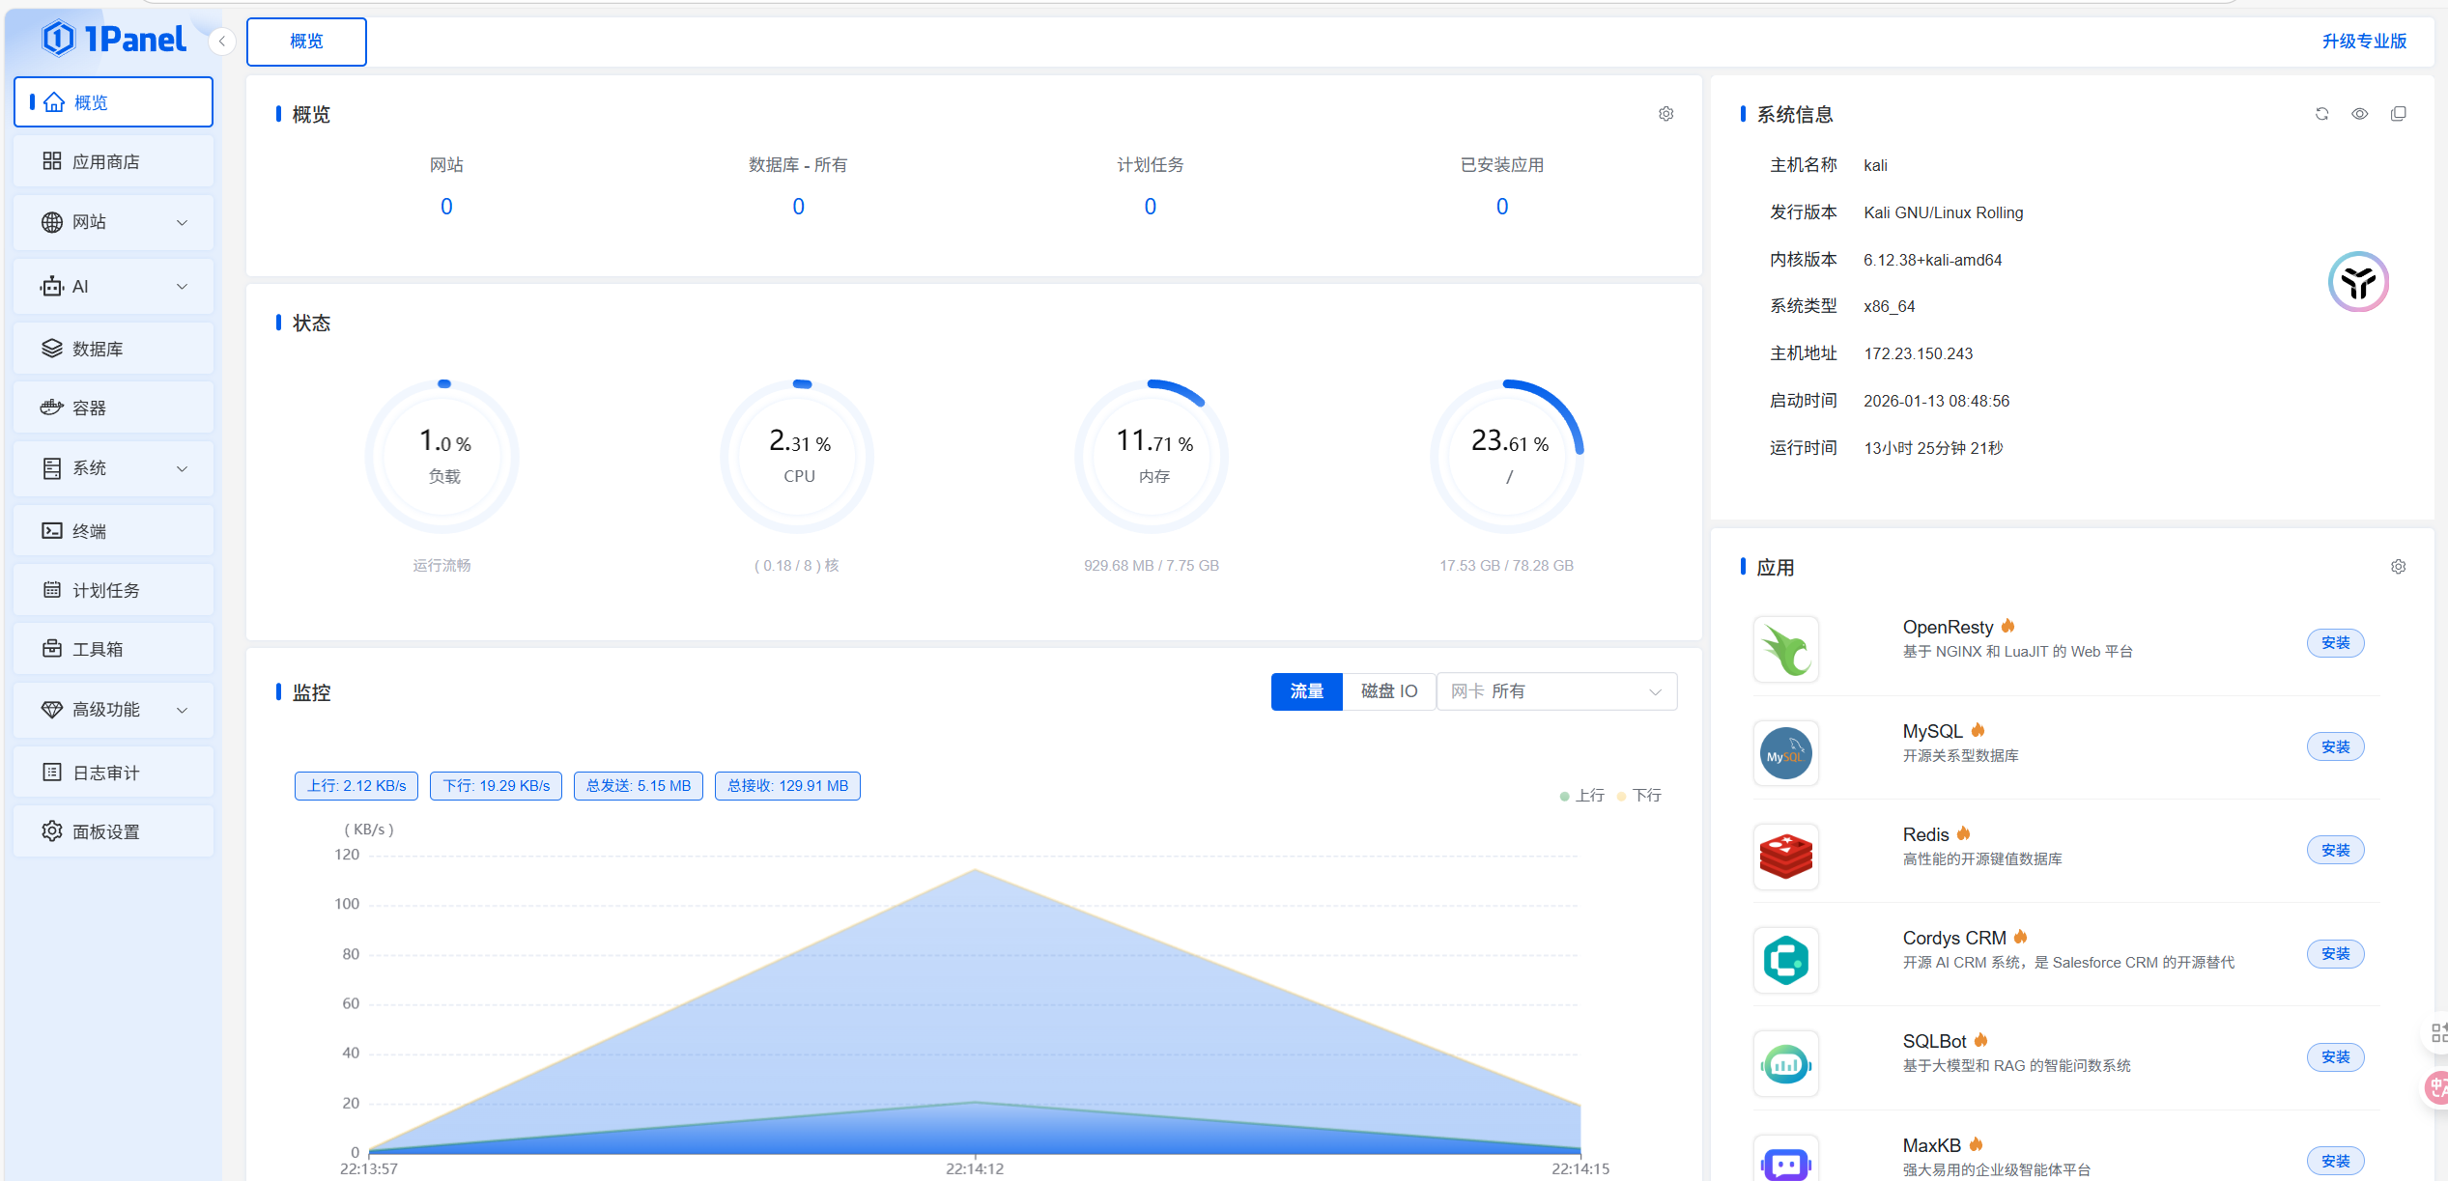Collapse the sidebar with arrow button
The image size is (2448, 1181).
(222, 42)
